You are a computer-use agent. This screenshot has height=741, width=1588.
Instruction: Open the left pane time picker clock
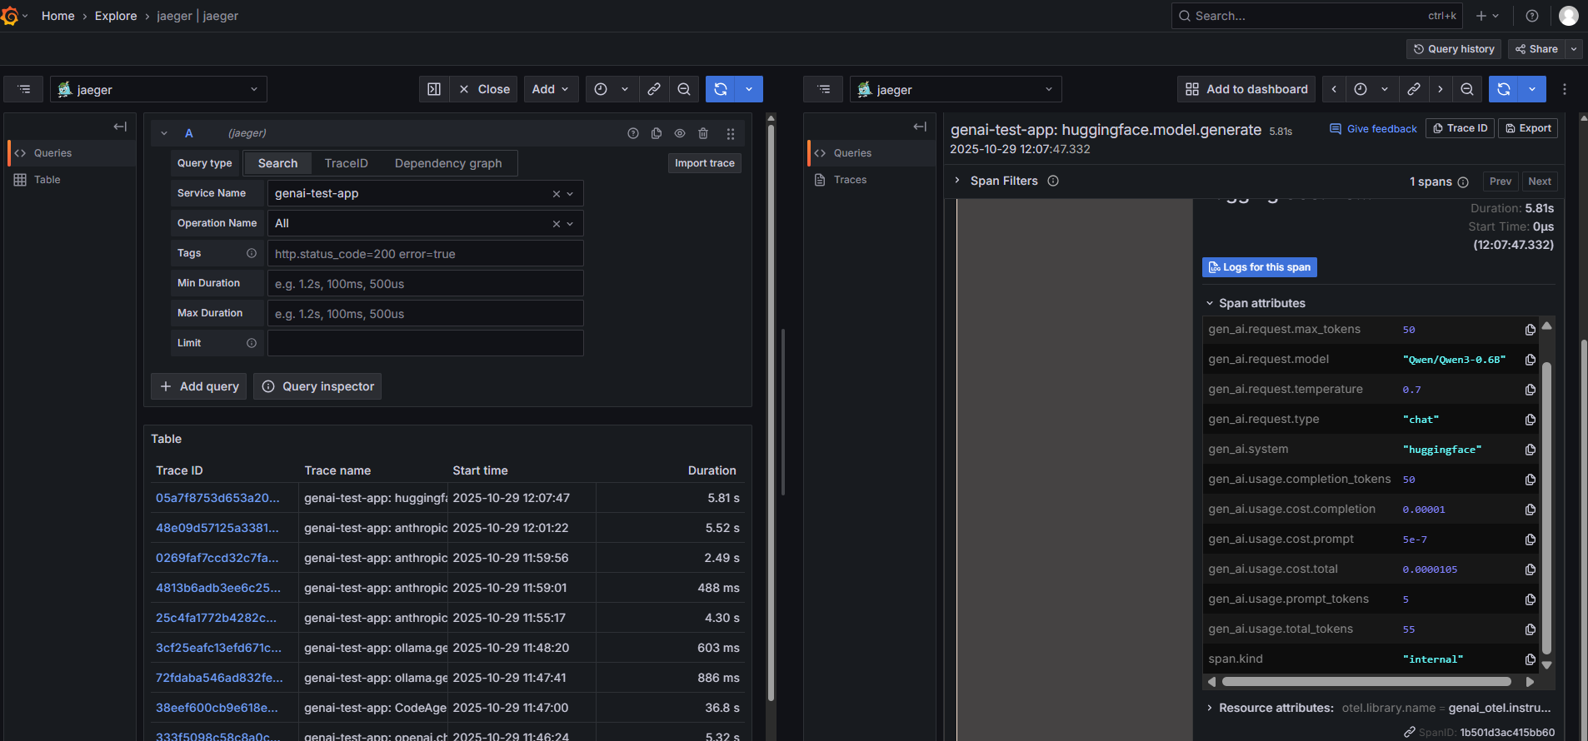[601, 89]
